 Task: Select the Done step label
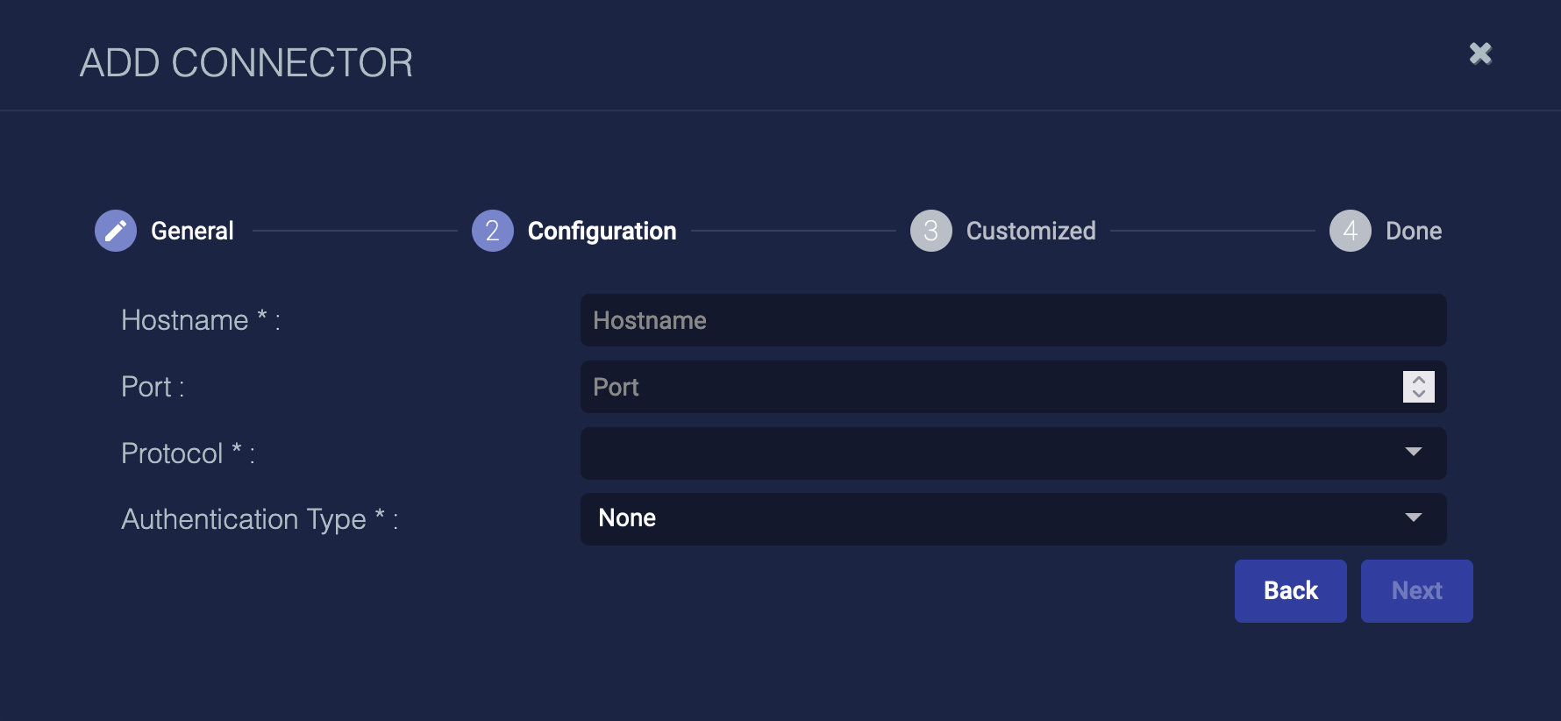pyautogui.click(x=1413, y=231)
